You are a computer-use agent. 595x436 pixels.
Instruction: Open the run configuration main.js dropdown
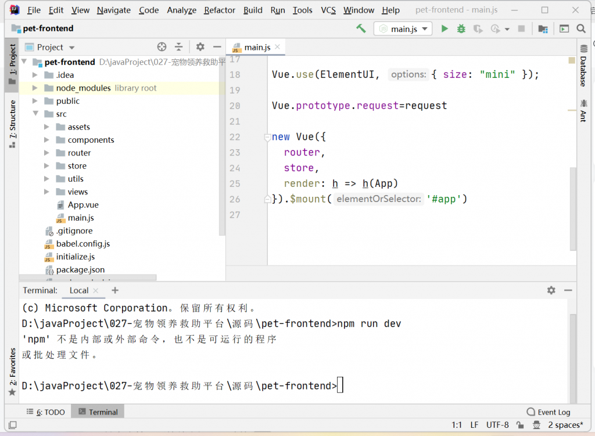click(x=403, y=29)
